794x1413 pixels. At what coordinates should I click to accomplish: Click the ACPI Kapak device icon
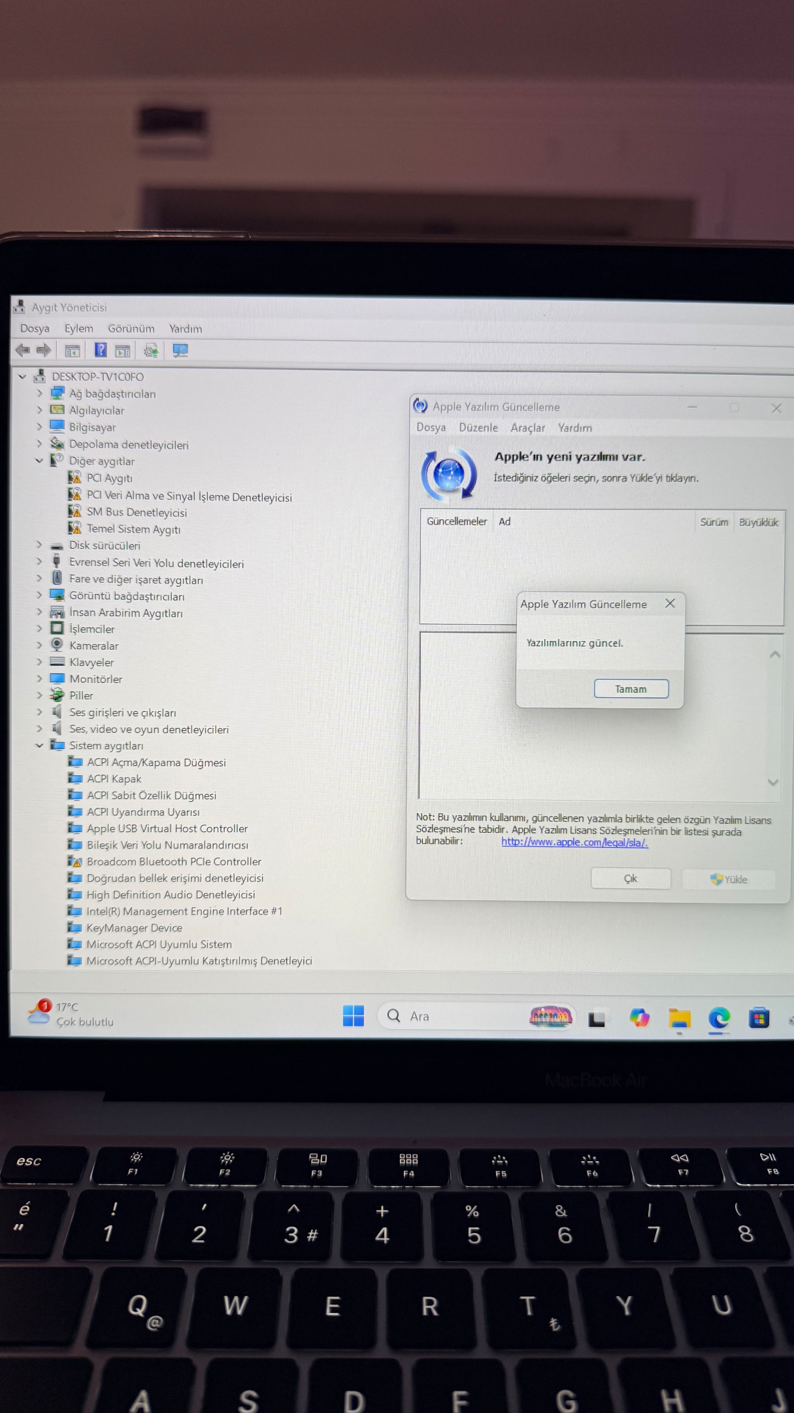(75, 778)
